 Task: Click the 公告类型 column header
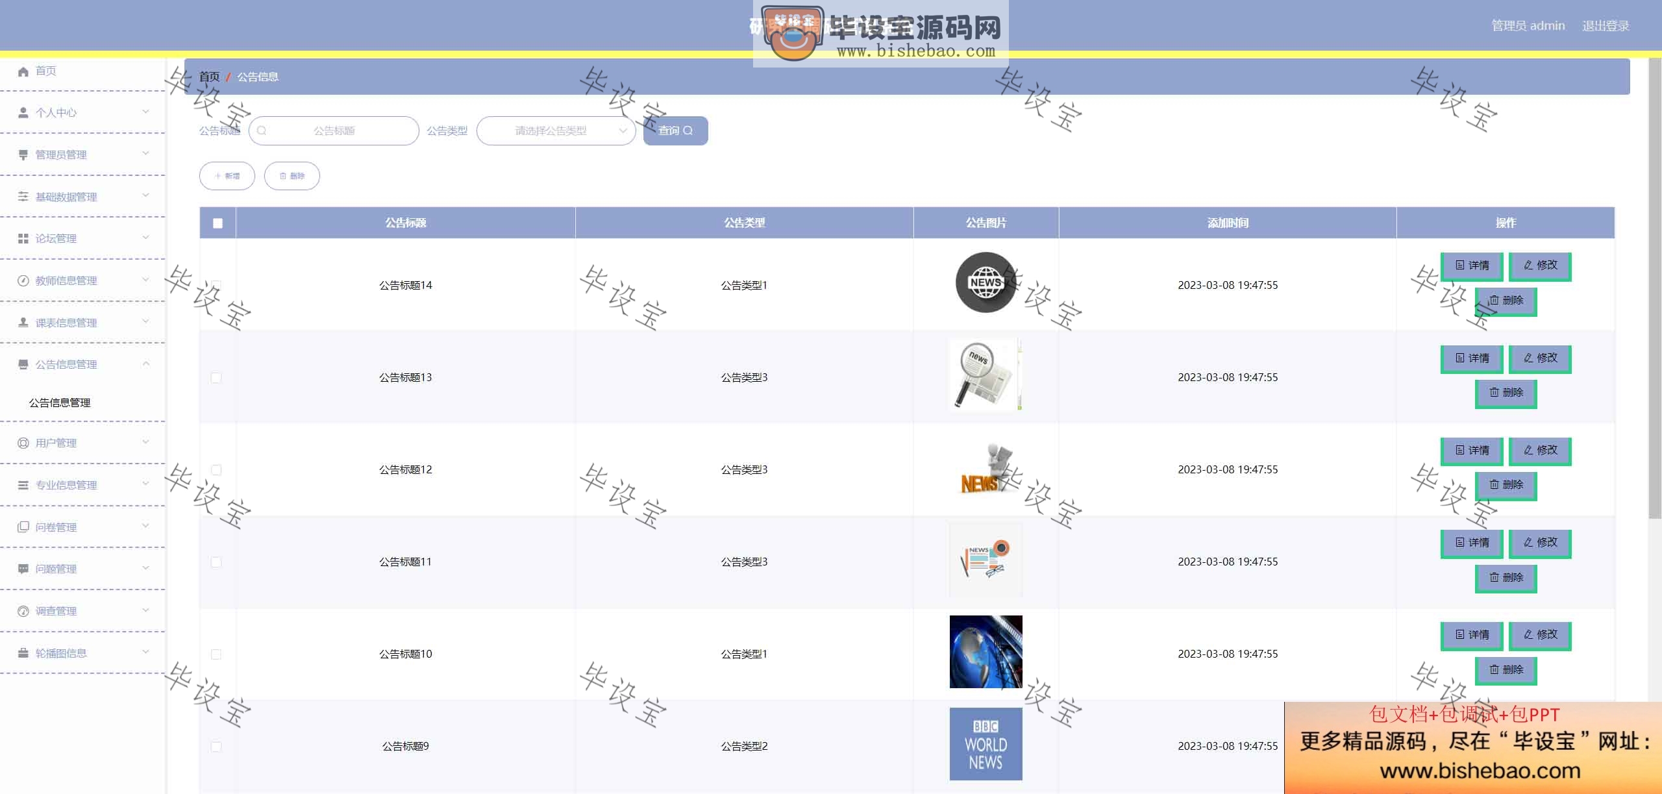[x=744, y=223]
